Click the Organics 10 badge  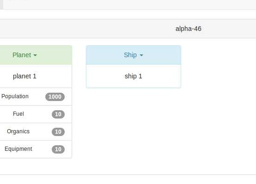point(58,132)
